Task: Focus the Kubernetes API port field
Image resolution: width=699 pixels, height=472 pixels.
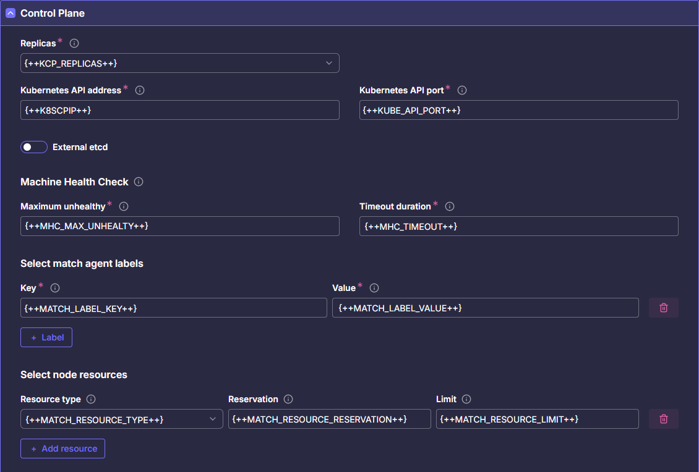Action: pos(518,110)
